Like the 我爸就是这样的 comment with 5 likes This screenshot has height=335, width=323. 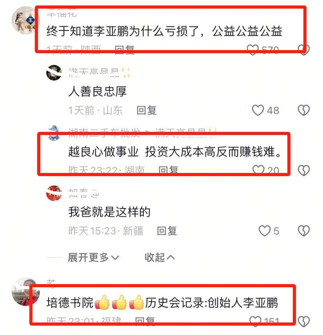tap(264, 231)
